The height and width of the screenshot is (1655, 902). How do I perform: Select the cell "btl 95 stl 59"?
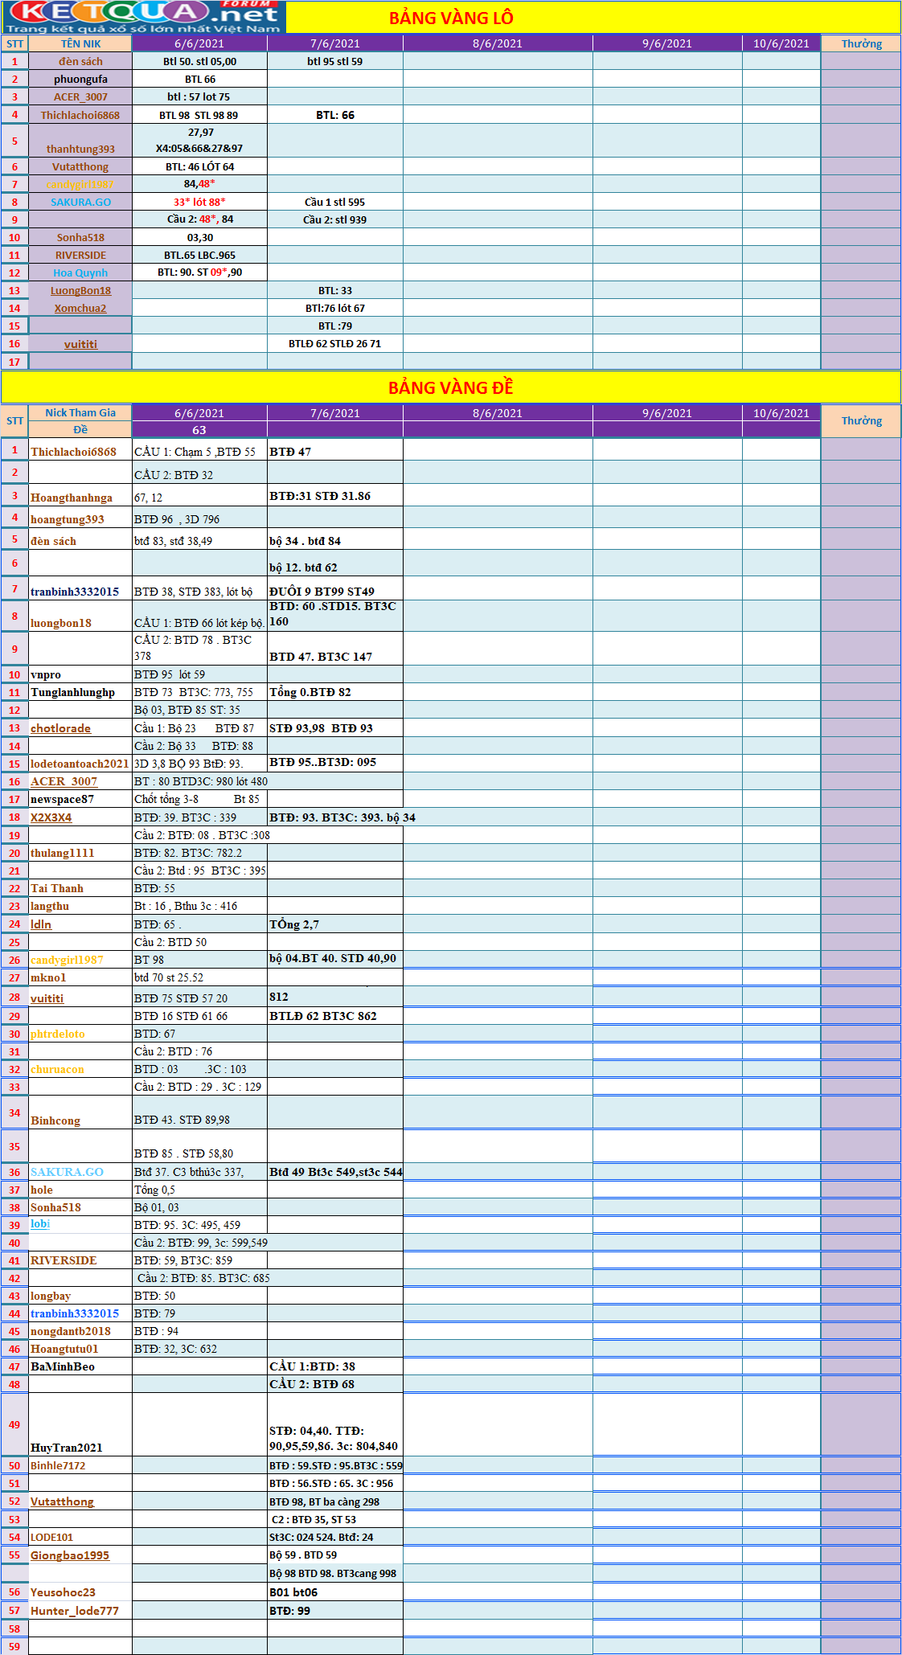click(x=335, y=62)
